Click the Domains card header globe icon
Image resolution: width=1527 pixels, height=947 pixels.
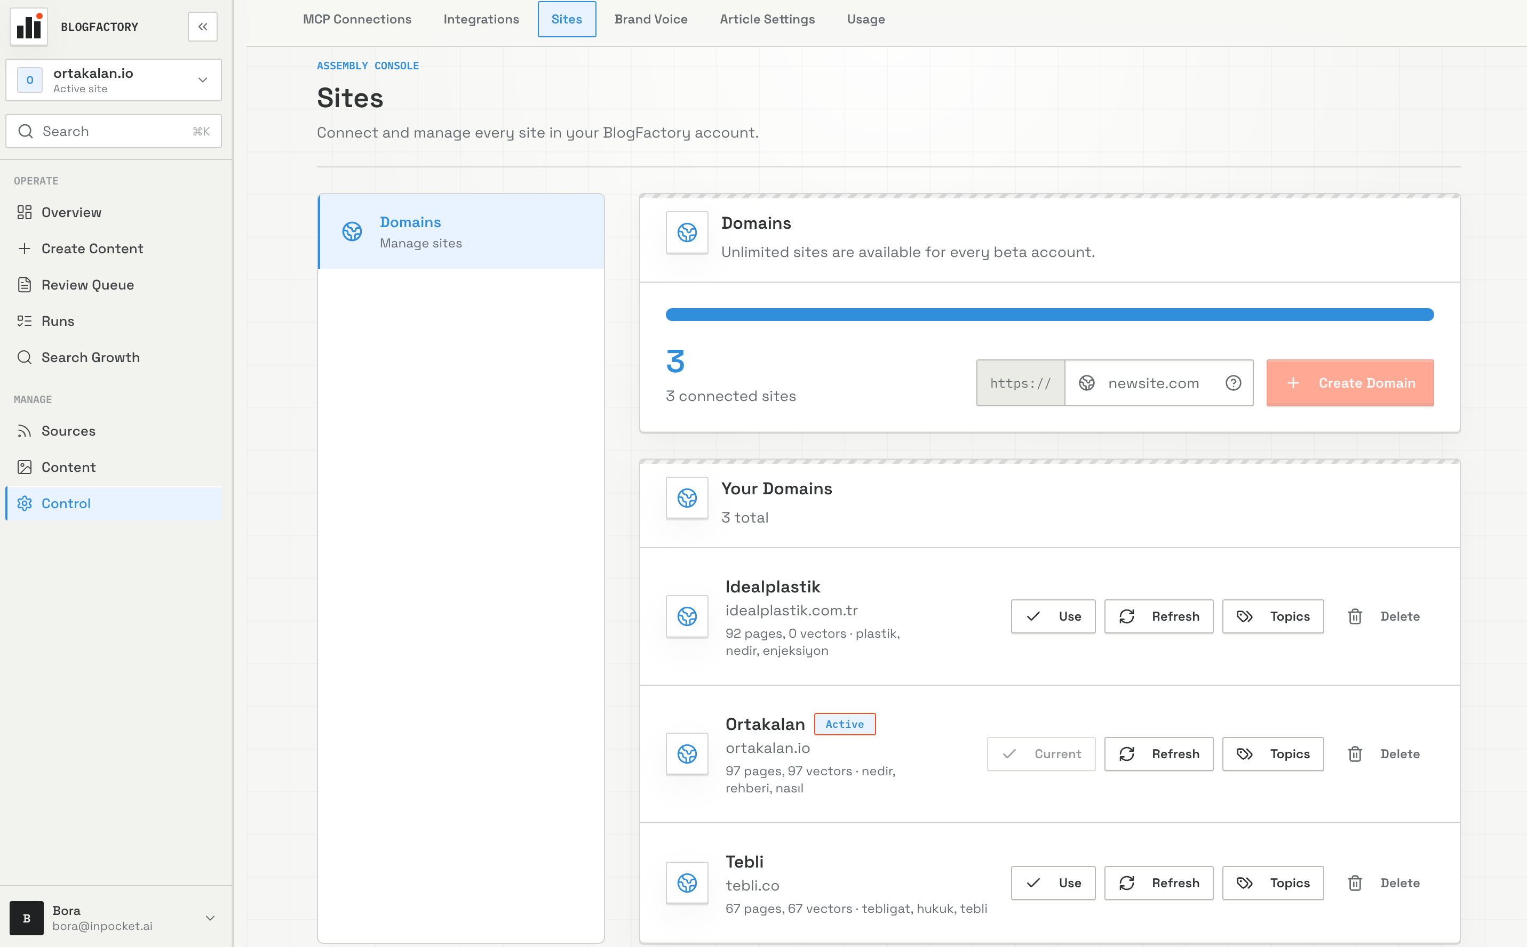click(x=687, y=232)
